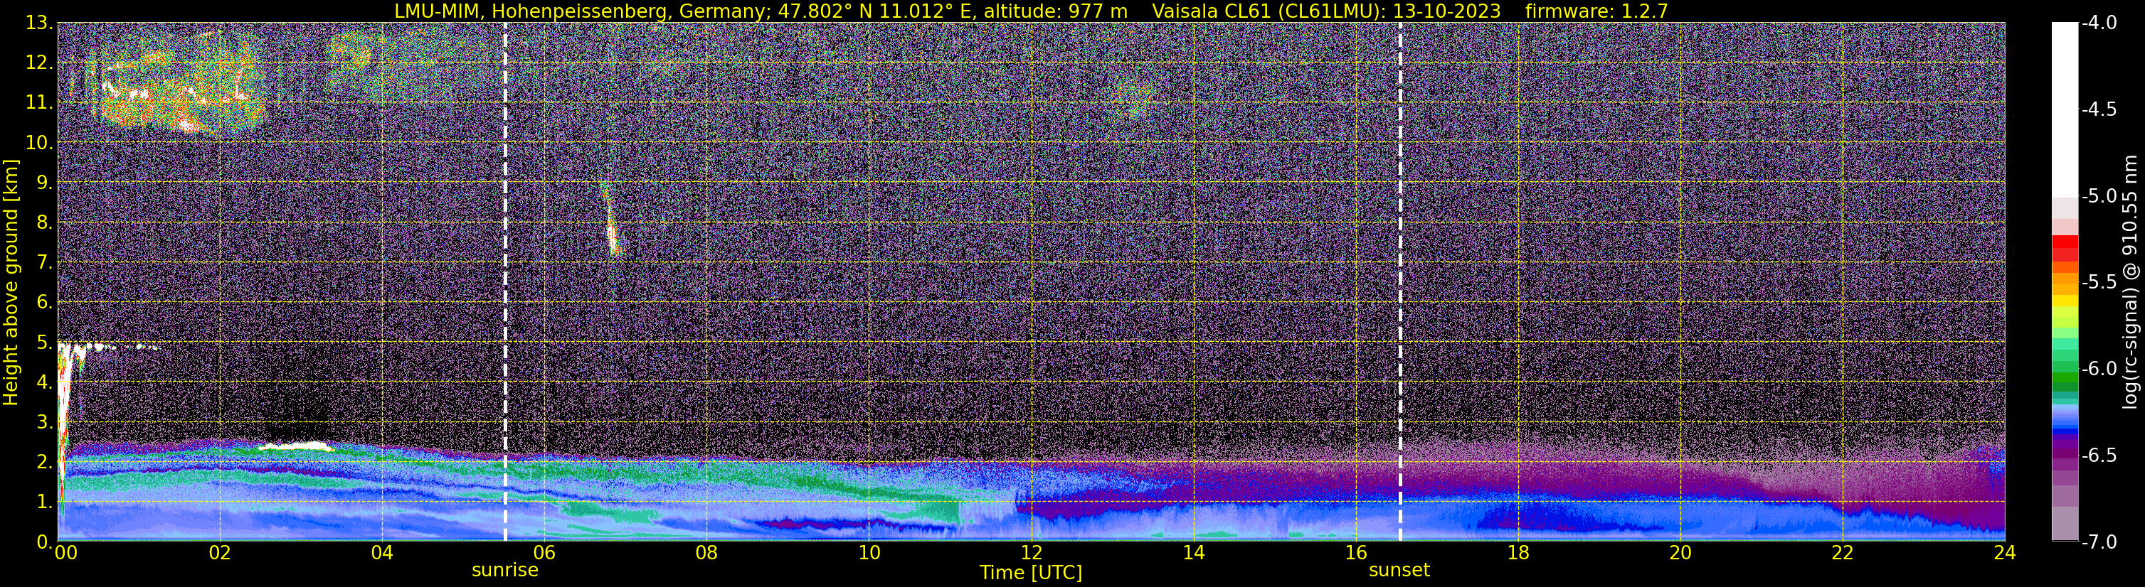Click the height tick label '10.'
Image resolution: width=2145 pixels, height=587 pixels.
coord(39,143)
